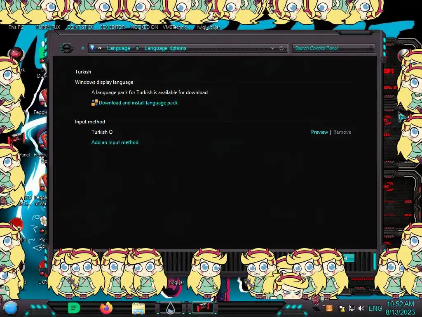The height and width of the screenshot is (317, 422).
Task: Click the language pack shield icon
Action: (94, 103)
